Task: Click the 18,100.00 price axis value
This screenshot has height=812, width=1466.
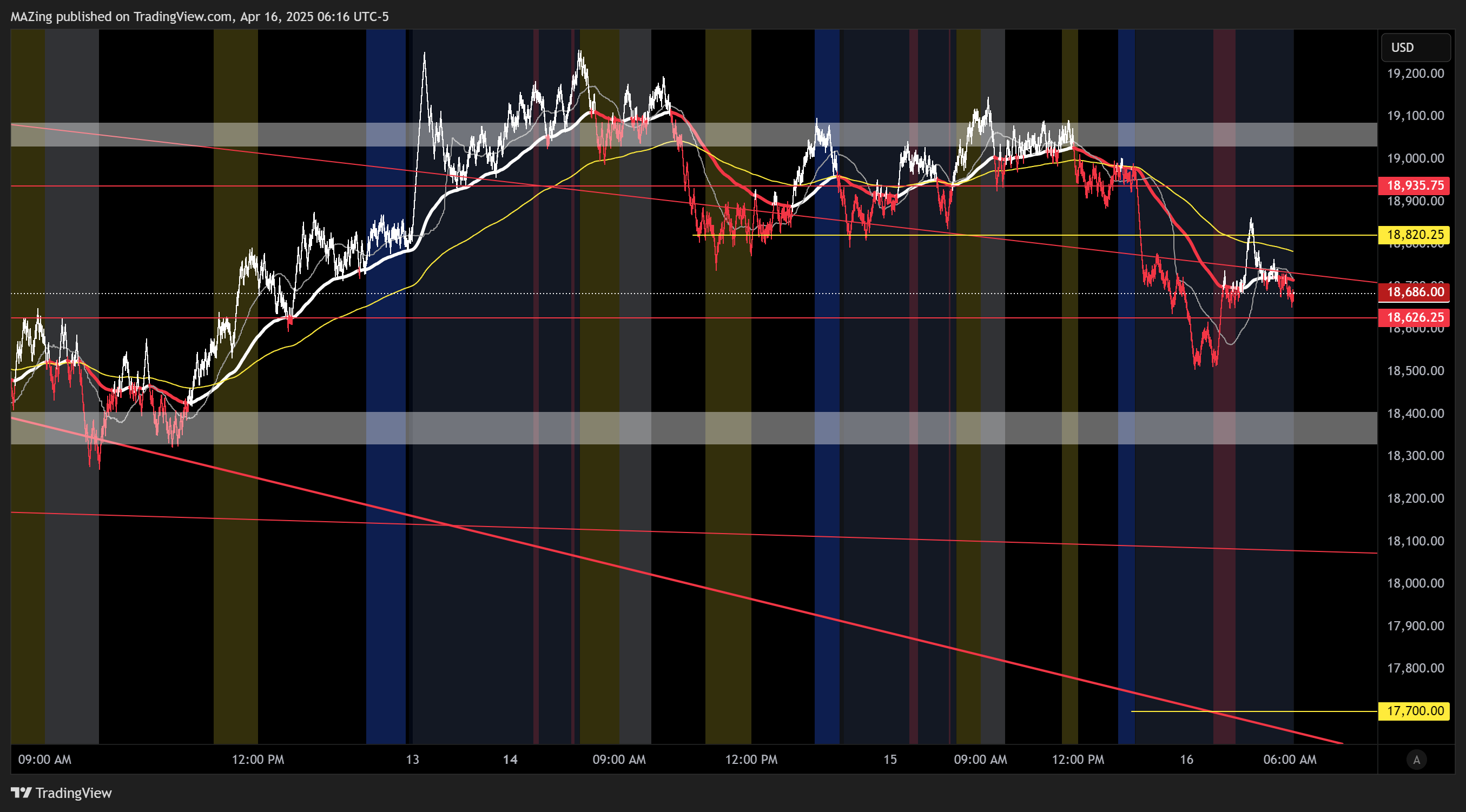Action: point(1415,541)
